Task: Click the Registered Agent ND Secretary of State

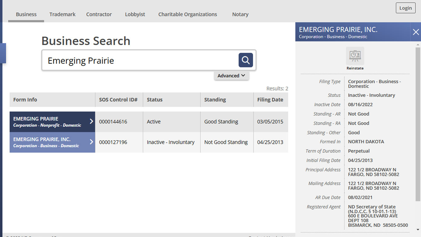Action: click(x=372, y=207)
